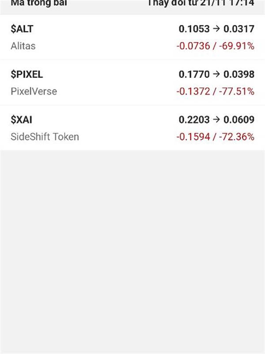This screenshot has width=265, height=354.
Task: Select the PixelVerse coin name
Action: 34,92
